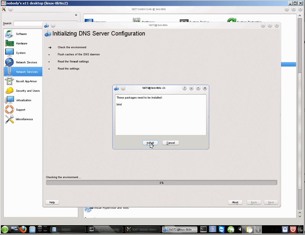
Task: Click the YaST Control Center tools icon in titlebar
Action: (x=4, y=9)
